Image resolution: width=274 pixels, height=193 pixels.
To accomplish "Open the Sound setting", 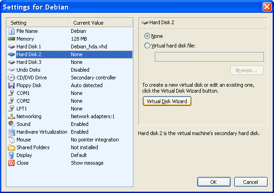I will tap(70, 124).
